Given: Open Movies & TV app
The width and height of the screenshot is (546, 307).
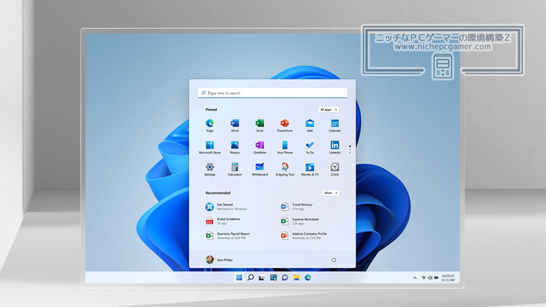Looking at the screenshot, I should click(310, 169).
